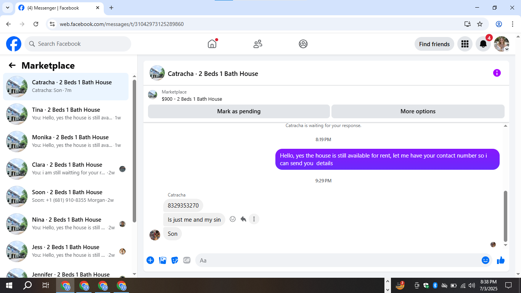Focus the Search Facebook field
The width and height of the screenshot is (521, 293).
[78, 44]
